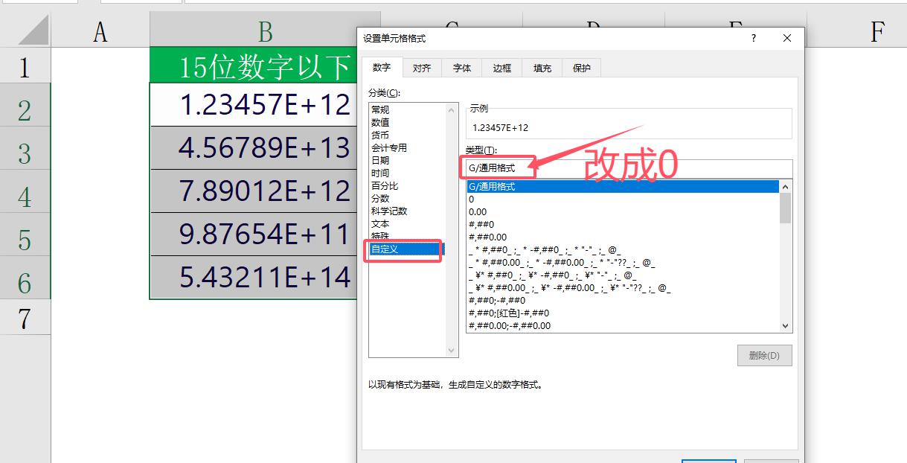Select the 时间 category
Screen dimensions: 907x463
407,173
